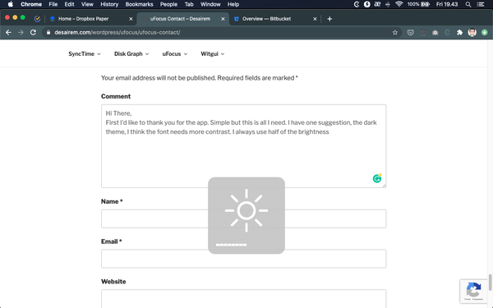Close the uFocus Contact tab

223,19
